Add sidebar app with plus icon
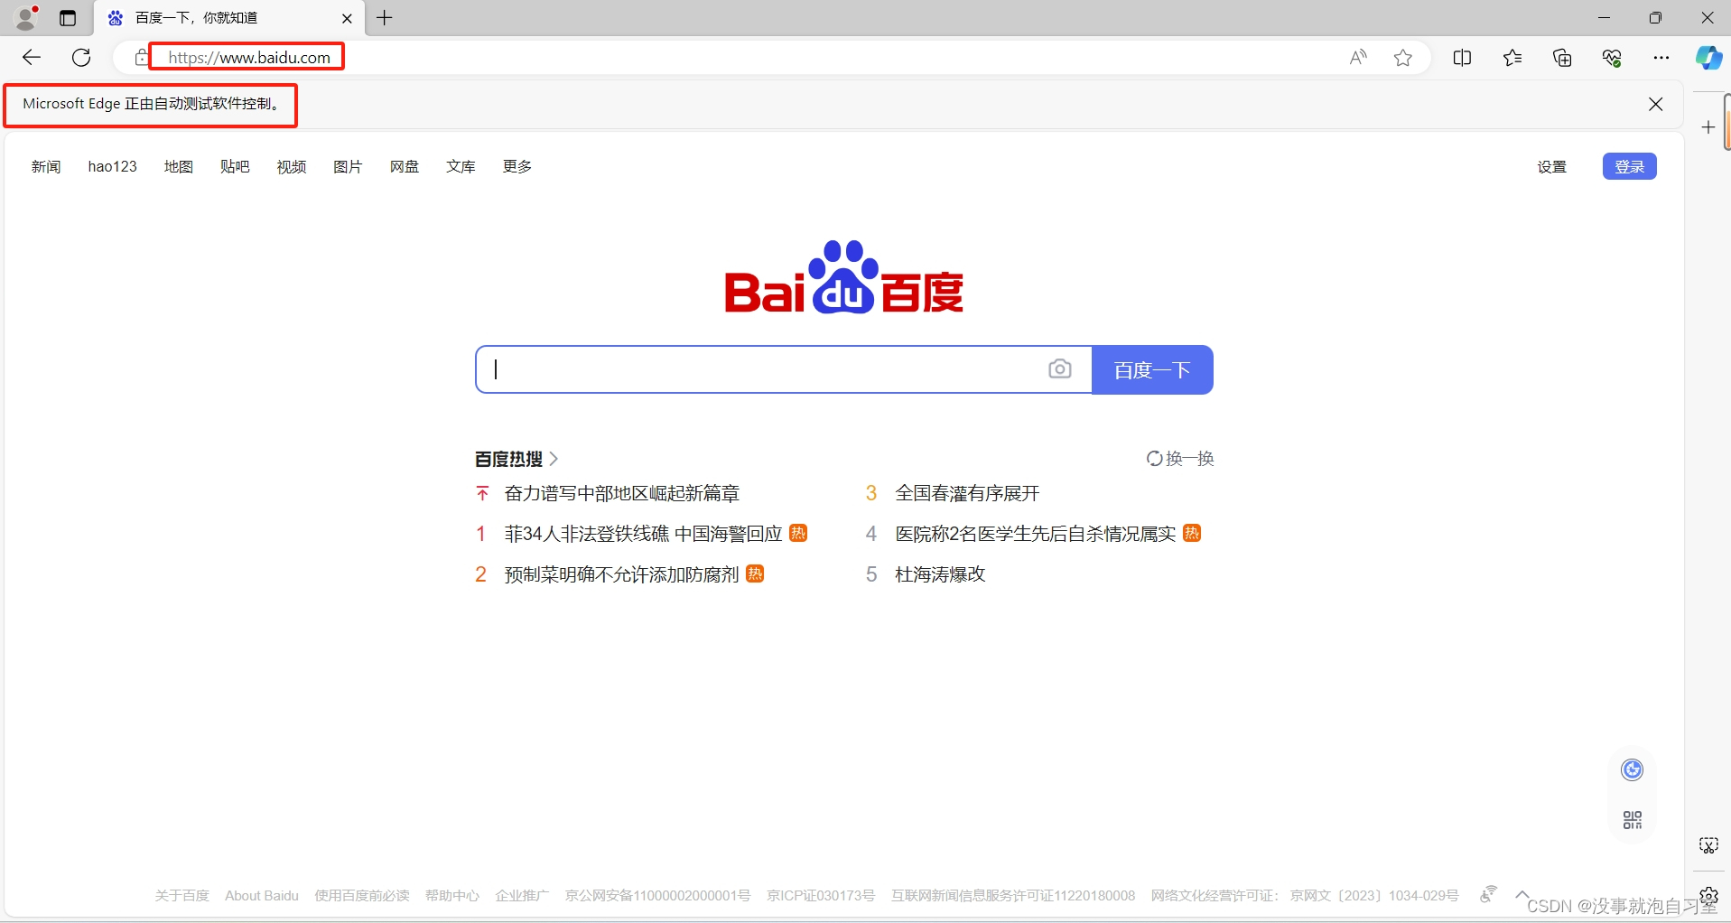 [x=1708, y=127]
